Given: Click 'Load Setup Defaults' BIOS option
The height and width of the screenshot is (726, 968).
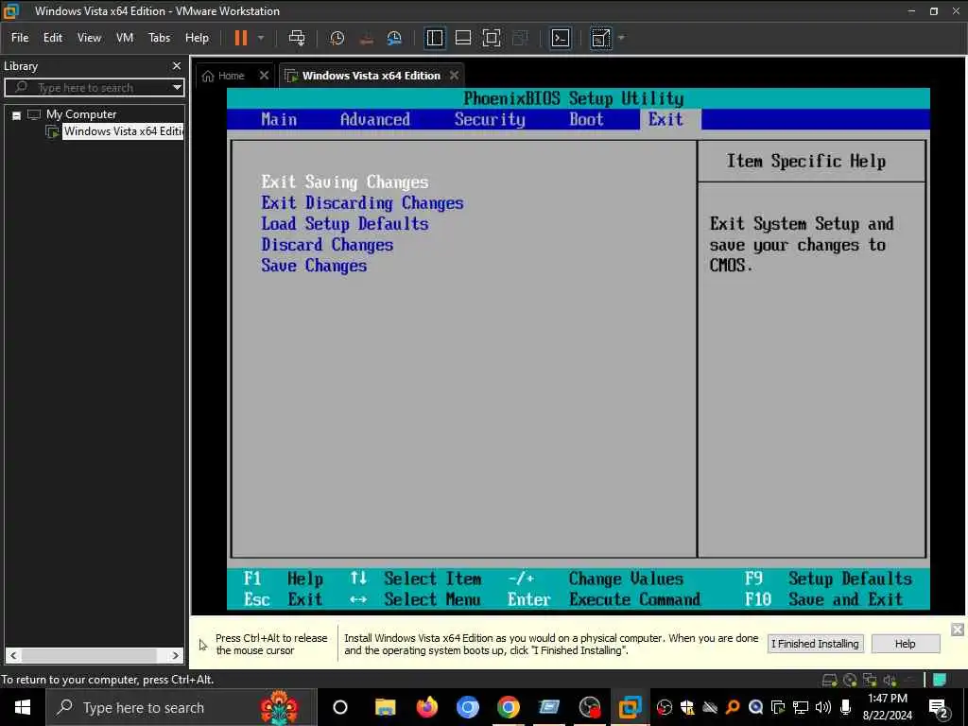Looking at the screenshot, I should pyautogui.click(x=344, y=223).
